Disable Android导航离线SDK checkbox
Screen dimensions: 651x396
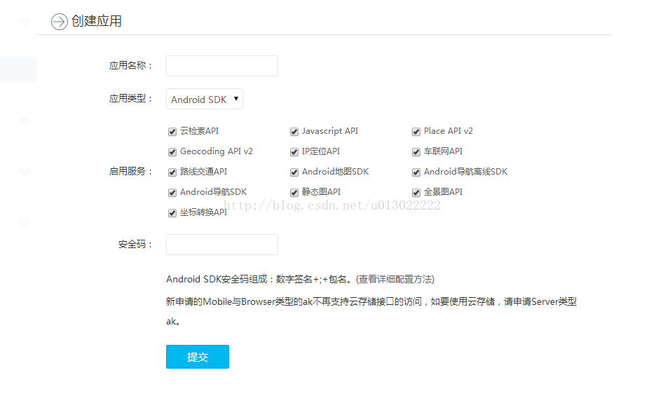click(416, 172)
